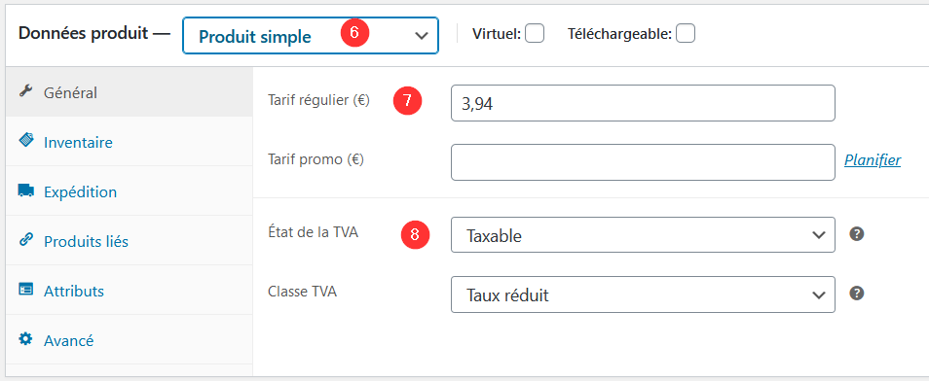The height and width of the screenshot is (381, 929).
Task: Click the list icon beside Attributs
Action: pyautogui.click(x=25, y=290)
